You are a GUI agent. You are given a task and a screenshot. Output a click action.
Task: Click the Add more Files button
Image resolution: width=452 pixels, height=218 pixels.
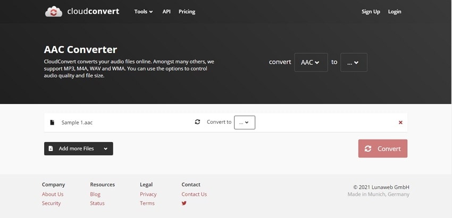tap(78, 149)
